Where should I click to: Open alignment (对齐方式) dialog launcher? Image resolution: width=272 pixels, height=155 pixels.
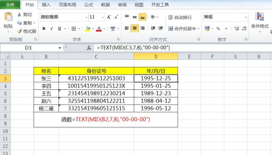pyautogui.click(x=198, y=39)
